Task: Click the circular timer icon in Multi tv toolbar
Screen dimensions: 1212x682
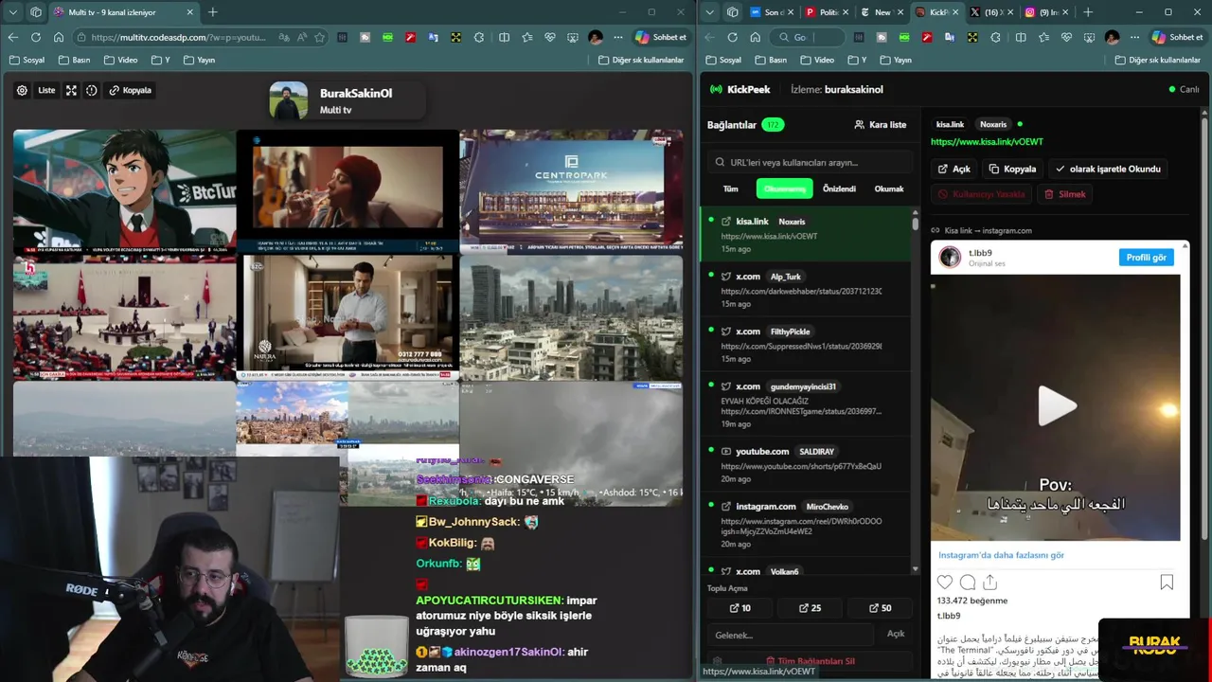Action: (92, 90)
